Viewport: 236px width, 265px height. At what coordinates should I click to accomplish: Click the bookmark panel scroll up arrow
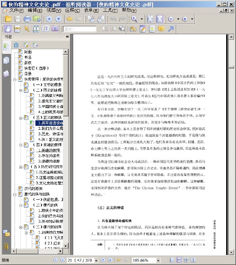66,52
